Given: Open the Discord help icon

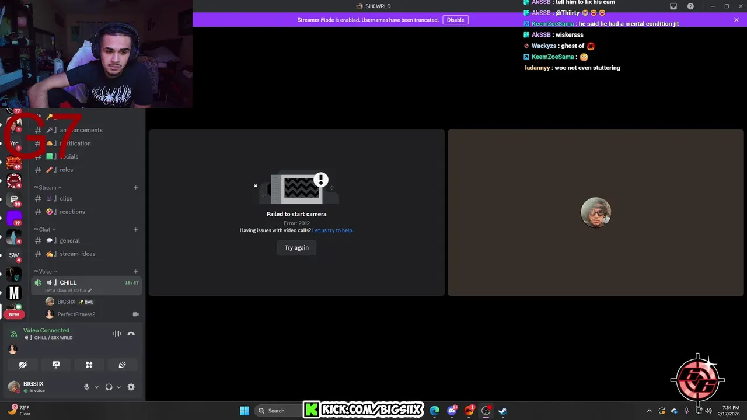Looking at the screenshot, I should [690, 6].
